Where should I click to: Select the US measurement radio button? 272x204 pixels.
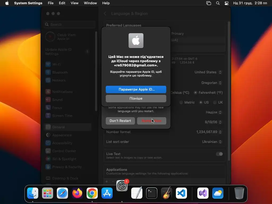coord(201,103)
